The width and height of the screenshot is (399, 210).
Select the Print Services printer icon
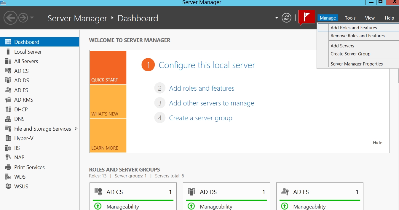[x=8, y=167]
